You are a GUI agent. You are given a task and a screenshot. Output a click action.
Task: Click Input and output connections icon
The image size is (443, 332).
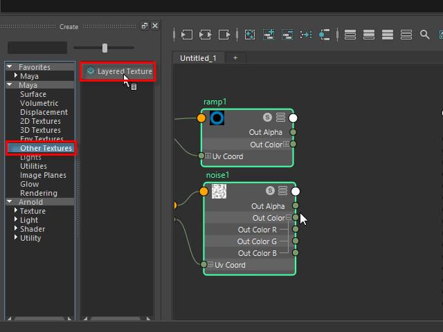pyautogui.click(x=206, y=34)
